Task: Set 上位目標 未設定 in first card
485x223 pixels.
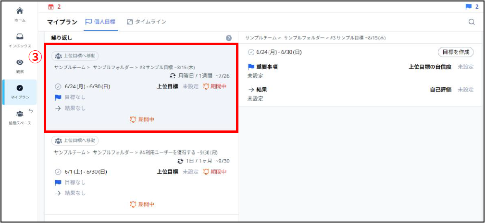Action: (190, 87)
